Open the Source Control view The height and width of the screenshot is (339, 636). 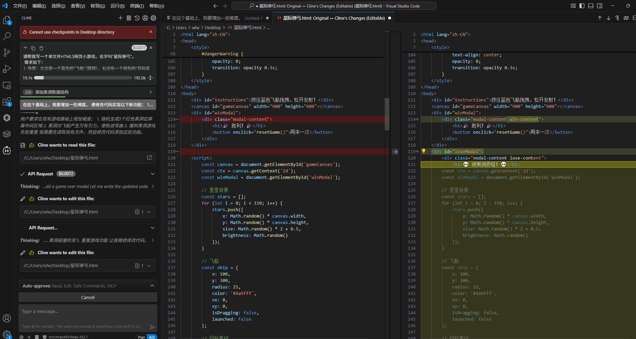pos(7,53)
